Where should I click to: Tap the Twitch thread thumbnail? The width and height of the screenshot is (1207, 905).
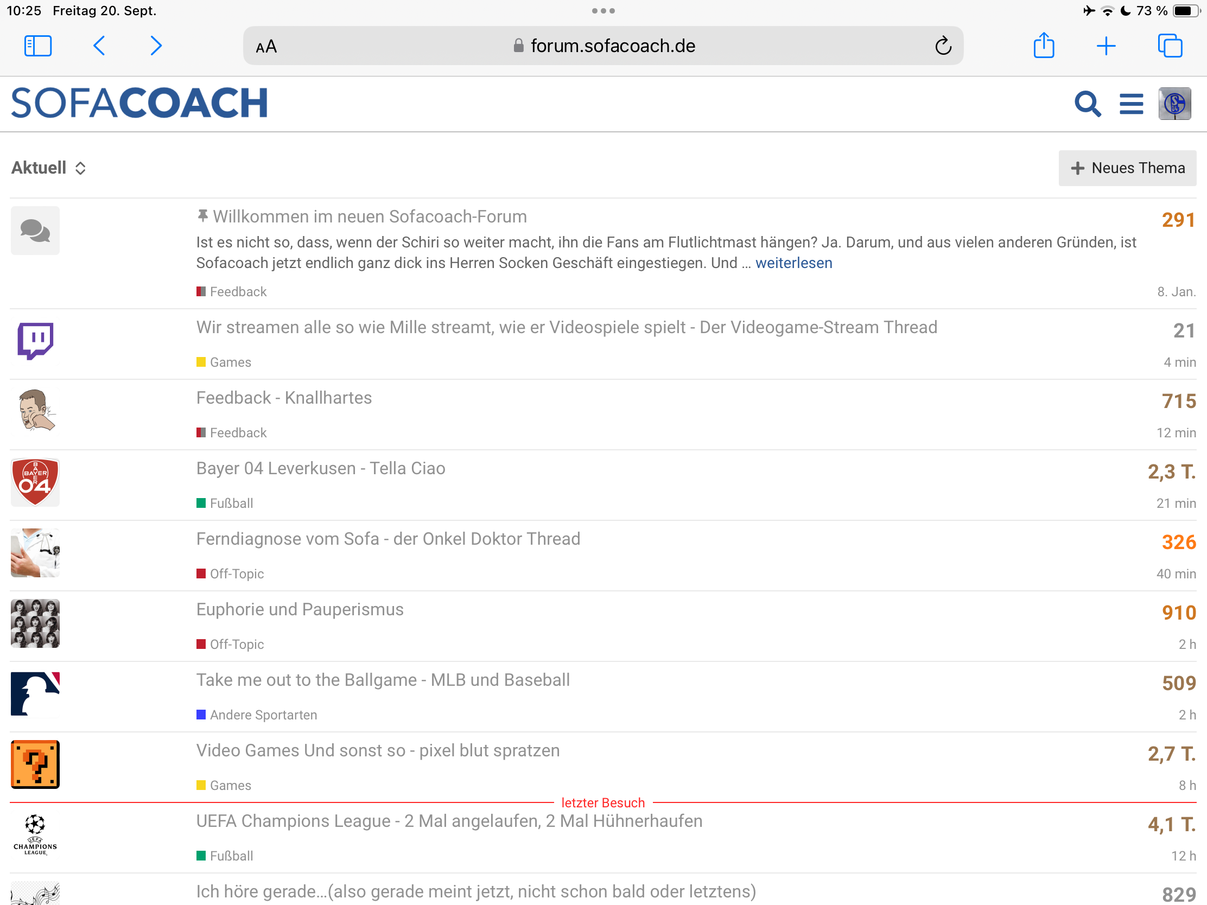[35, 341]
